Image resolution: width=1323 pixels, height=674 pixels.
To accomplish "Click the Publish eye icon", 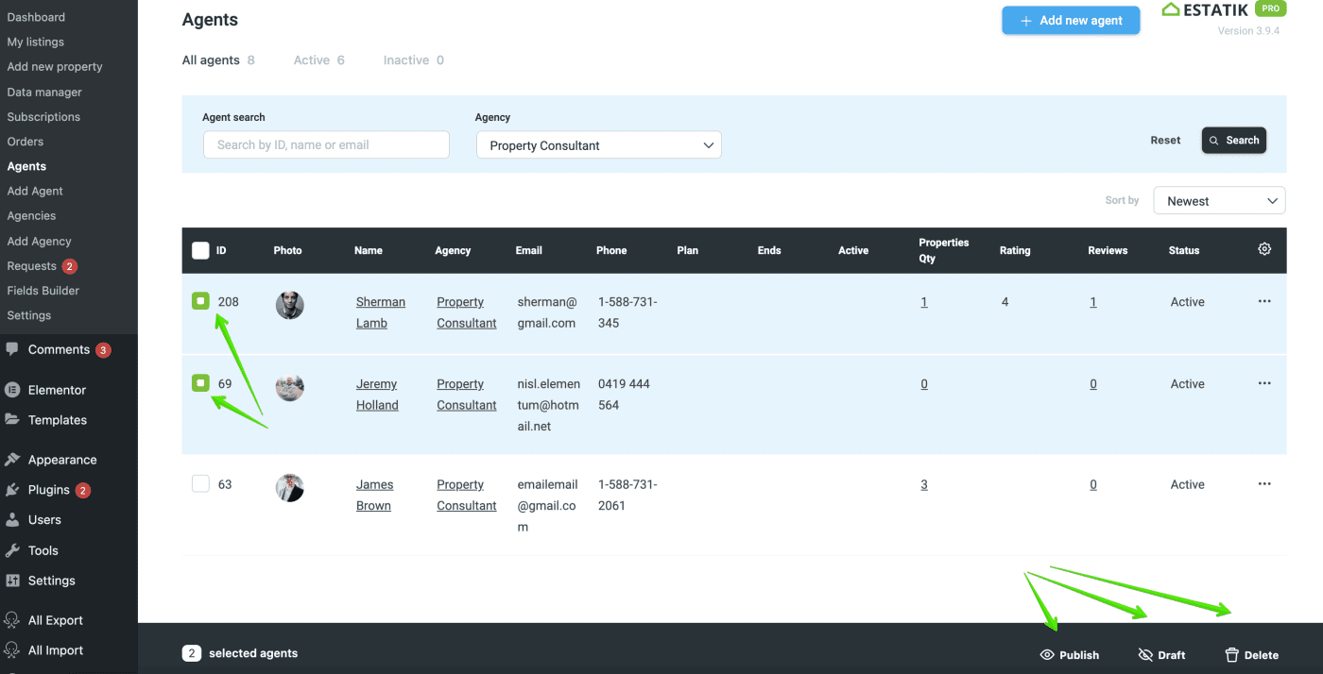I will tap(1047, 655).
